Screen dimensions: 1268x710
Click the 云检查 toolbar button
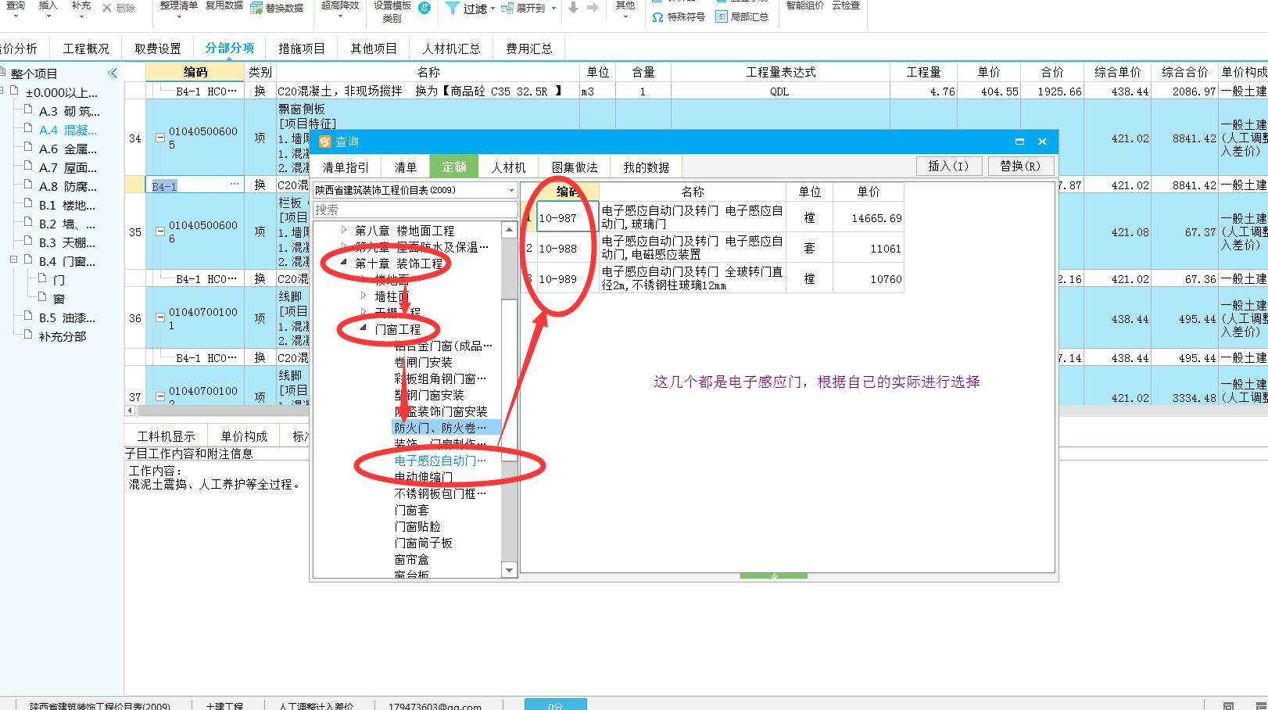[846, 5]
